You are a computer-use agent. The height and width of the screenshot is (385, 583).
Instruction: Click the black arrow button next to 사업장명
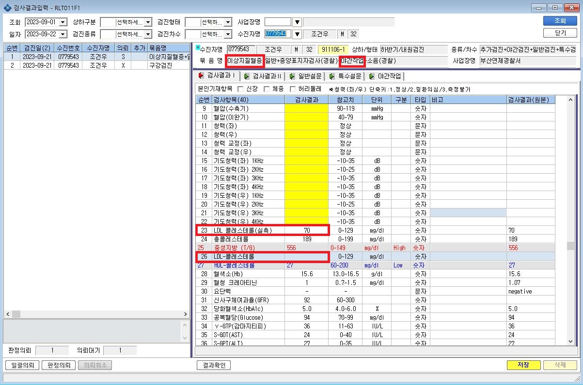298,22
